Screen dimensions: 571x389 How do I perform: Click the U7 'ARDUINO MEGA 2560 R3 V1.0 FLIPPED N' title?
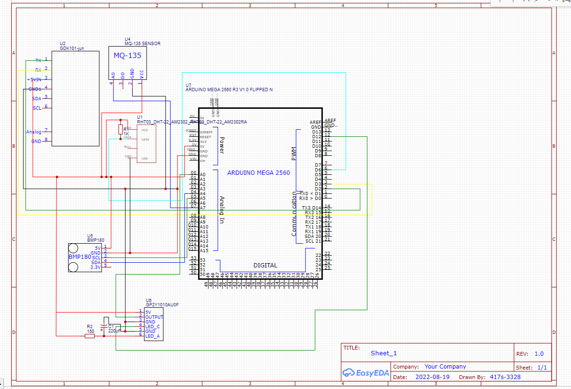[229, 89]
